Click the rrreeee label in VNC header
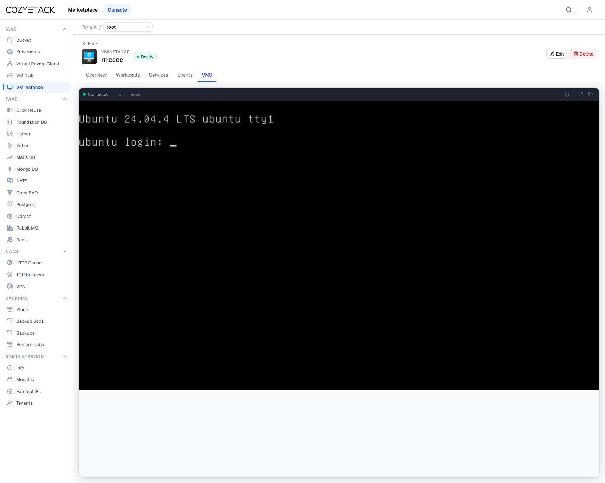 [132, 94]
